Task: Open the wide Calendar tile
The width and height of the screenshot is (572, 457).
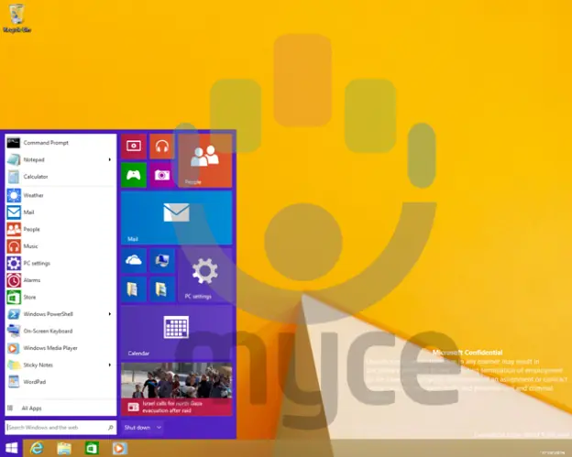Action: coord(177,332)
